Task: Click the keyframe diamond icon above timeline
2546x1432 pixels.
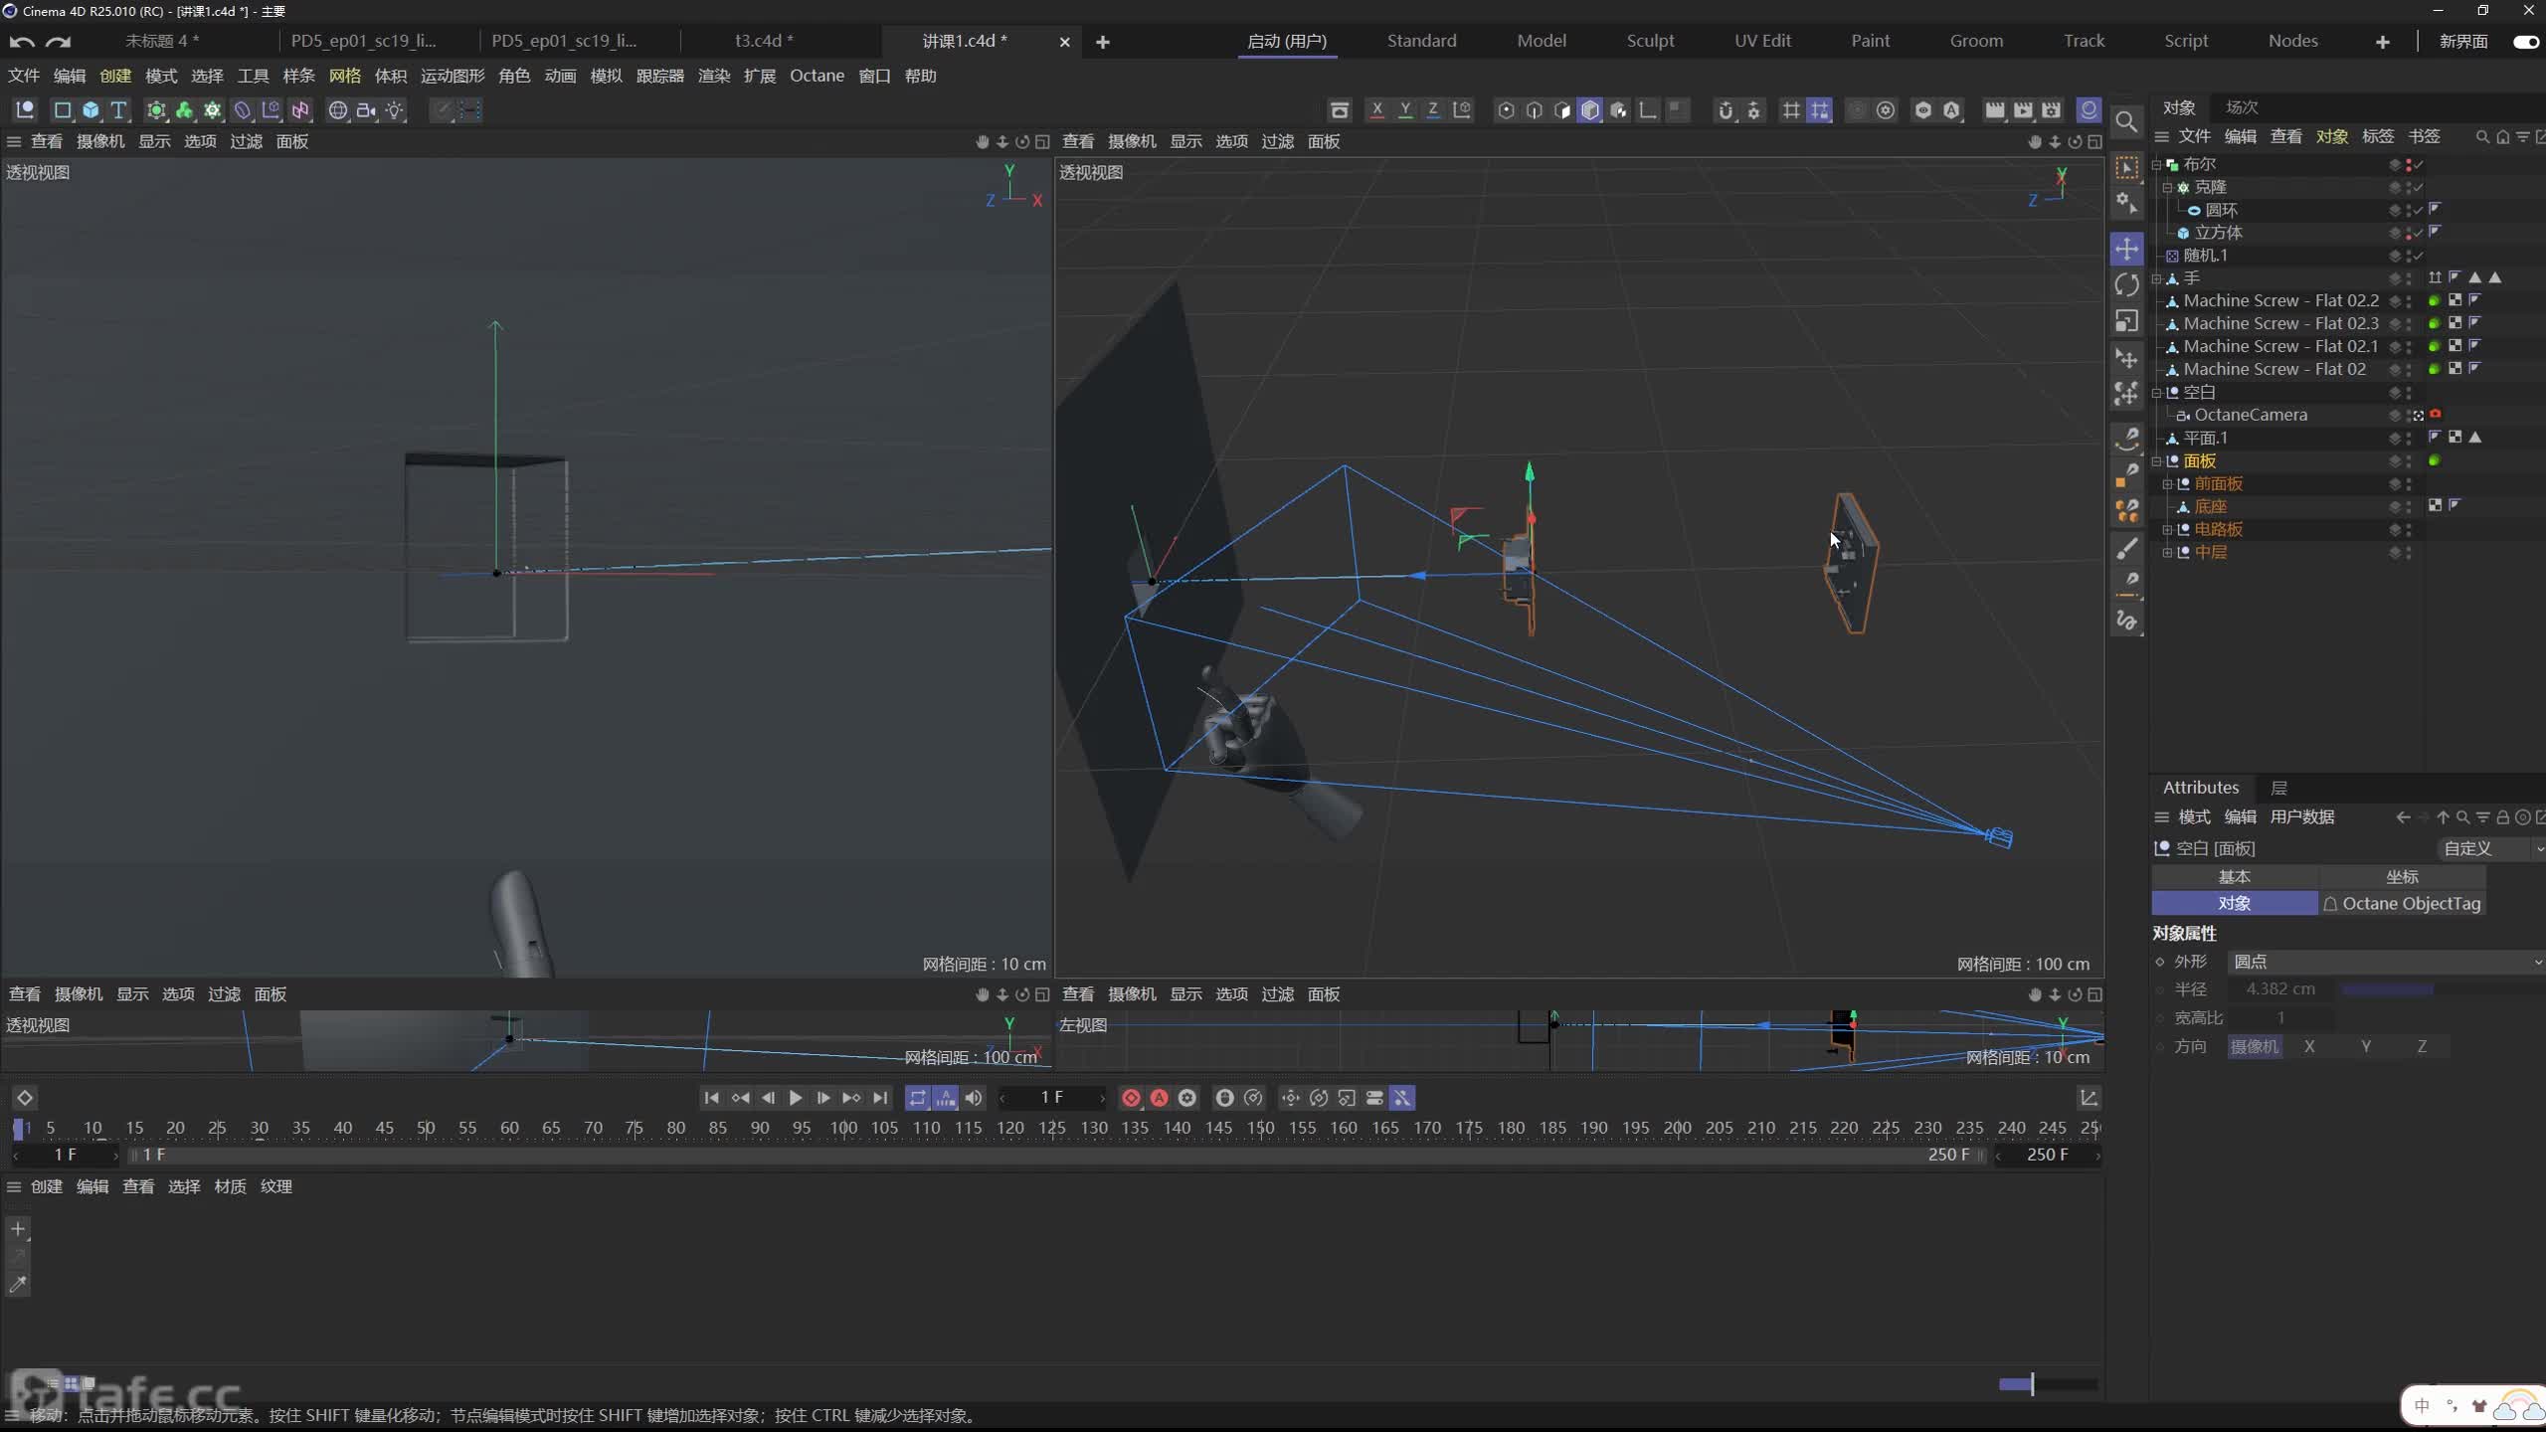Action: click(25, 1098)
